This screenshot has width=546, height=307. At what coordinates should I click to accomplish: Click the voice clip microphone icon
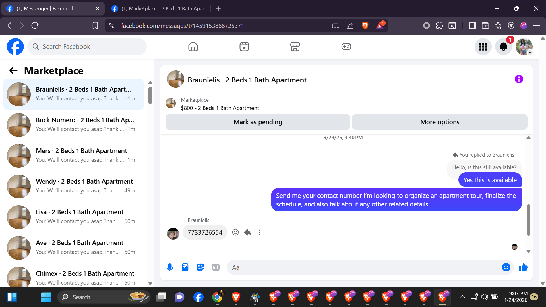pos(170,267)
